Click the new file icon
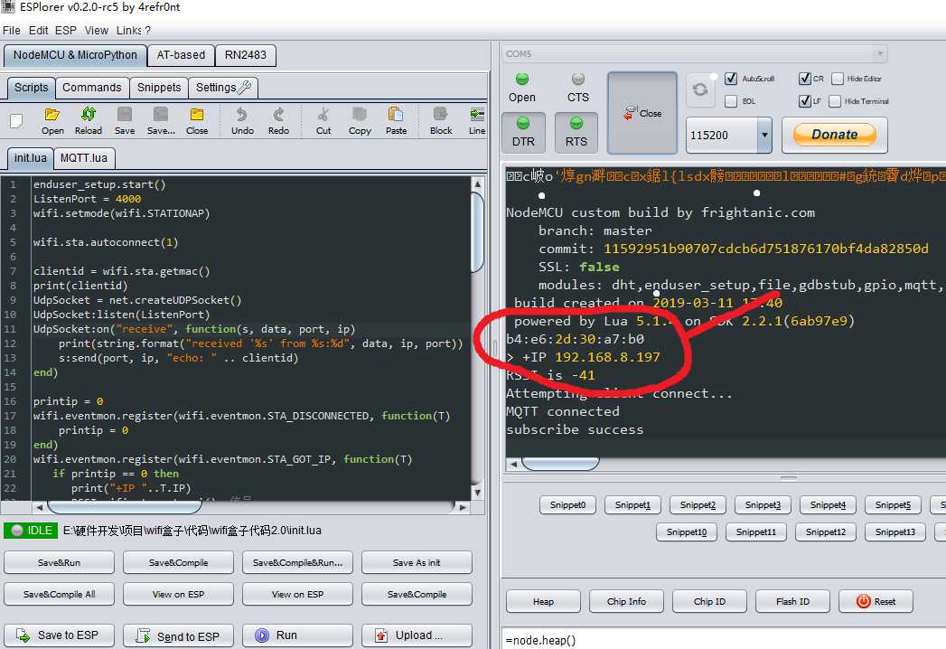The image size is (946, 649). [x=16, y=121]
